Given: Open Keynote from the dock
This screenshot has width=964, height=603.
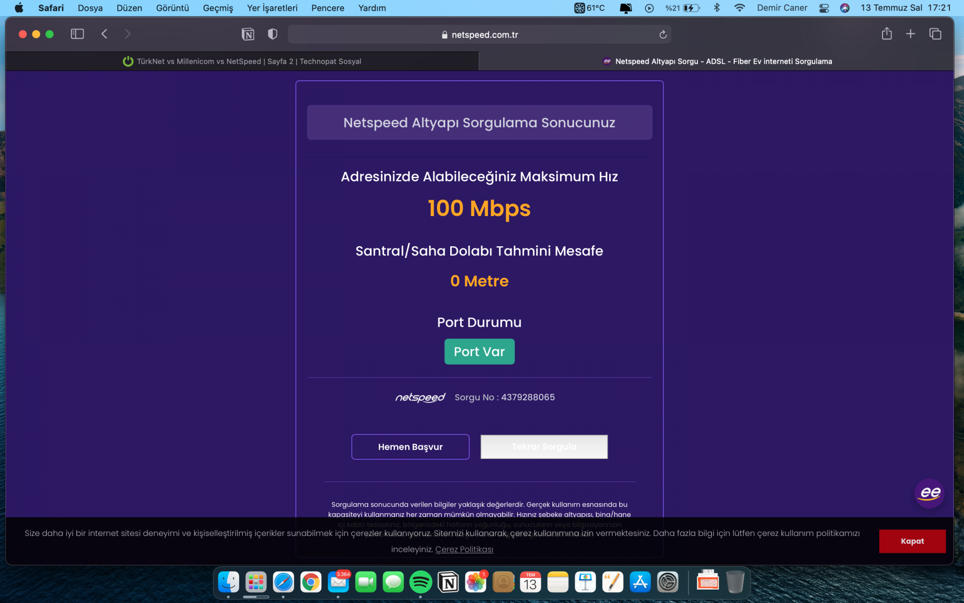Looking at the screenshot, I should pyautogui.click(x=585, y=582).
